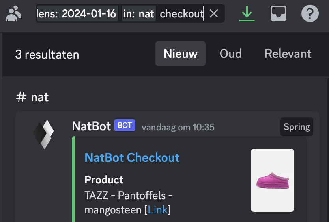Sort results by Relevant
This screenshot has width=329, height=222.
(x=288, y=54)
